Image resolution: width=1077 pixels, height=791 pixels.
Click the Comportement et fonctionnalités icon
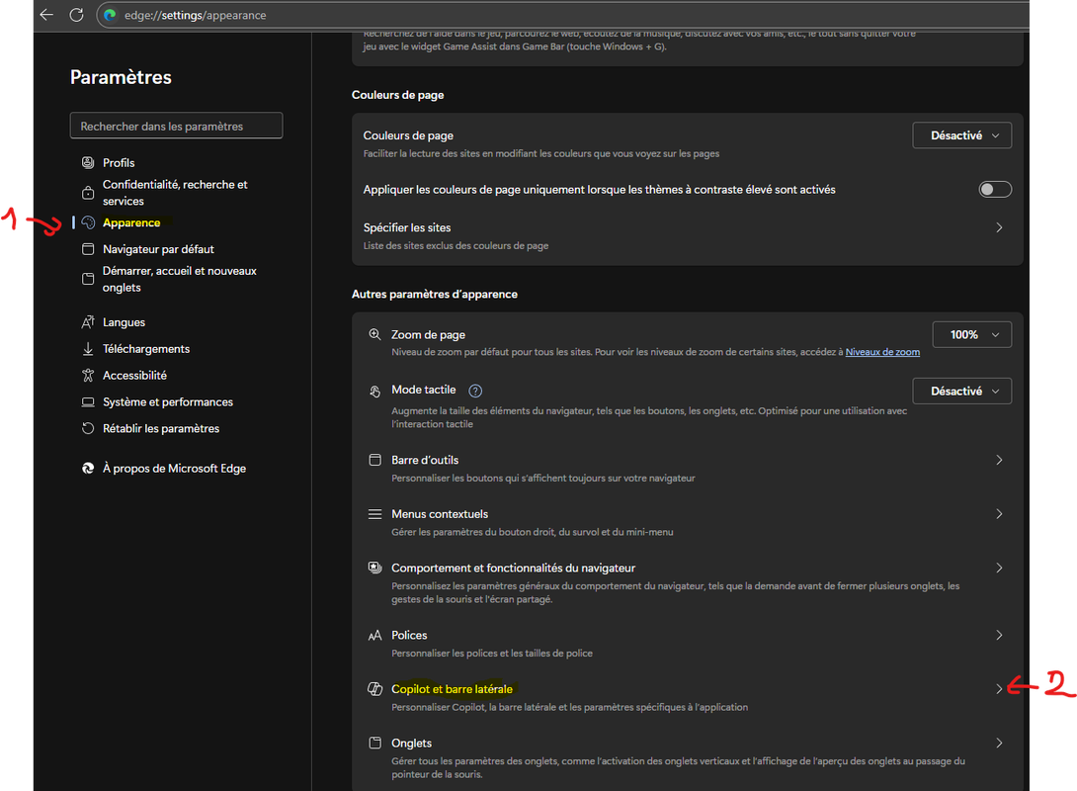click(375, 568)
